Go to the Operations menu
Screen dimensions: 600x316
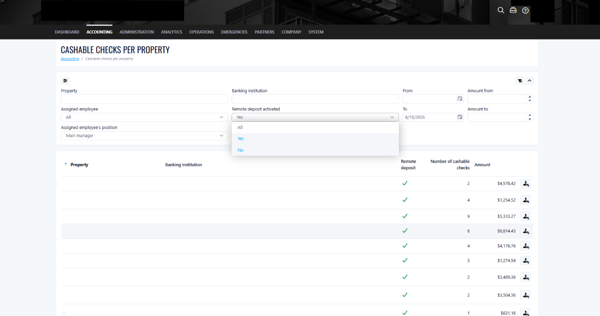point(201,32)
